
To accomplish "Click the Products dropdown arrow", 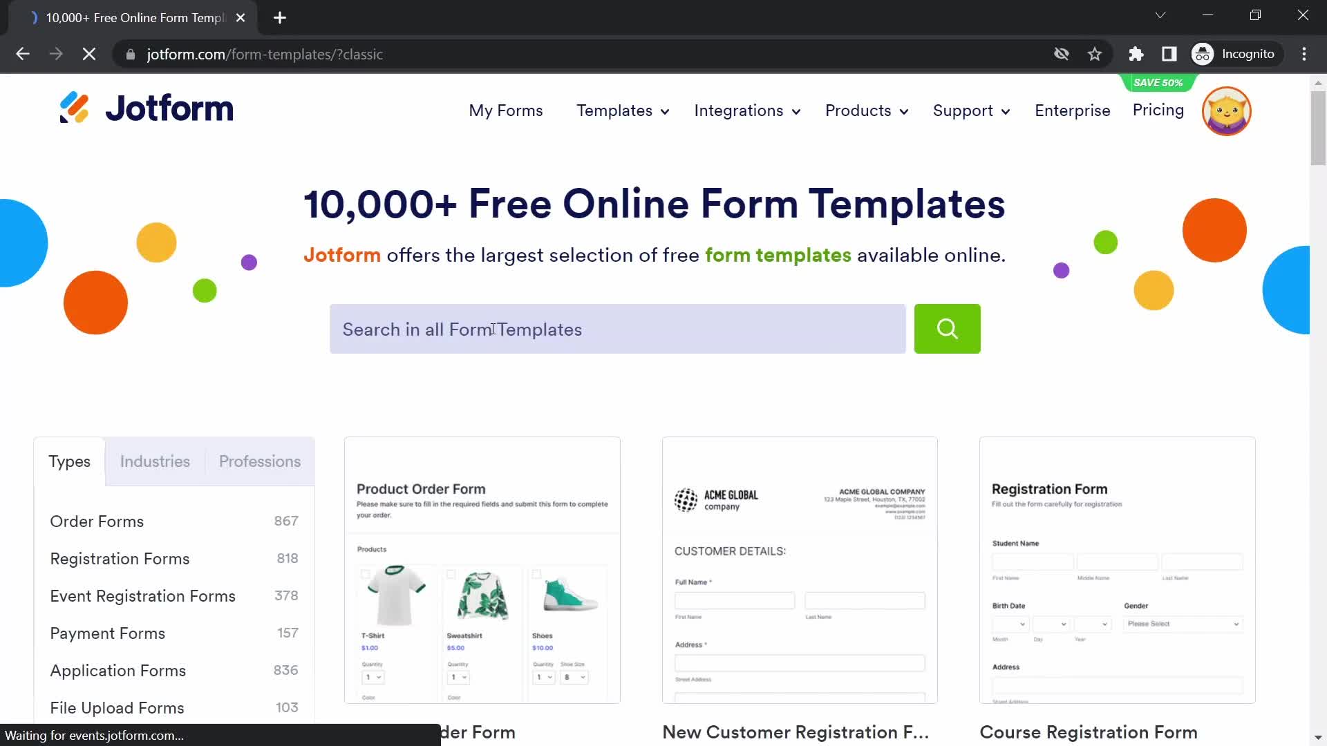I will (x=903, y=111).
